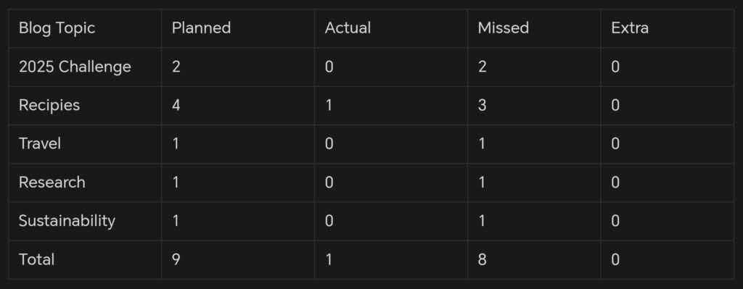Select Actual value 1 in Recipies row

click(x=329, y=105)
